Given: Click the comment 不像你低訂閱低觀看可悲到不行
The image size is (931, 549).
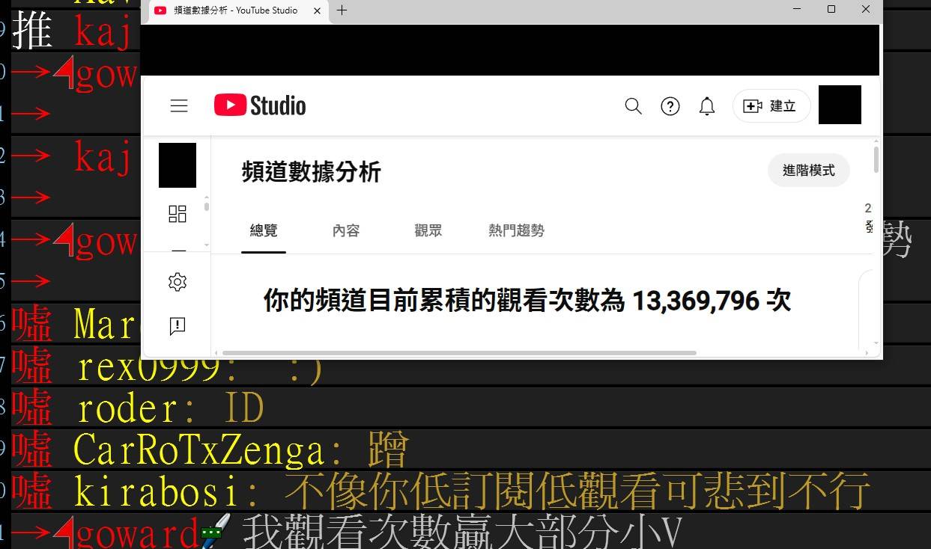Looking at the screenshot, I should coord(577,491).
